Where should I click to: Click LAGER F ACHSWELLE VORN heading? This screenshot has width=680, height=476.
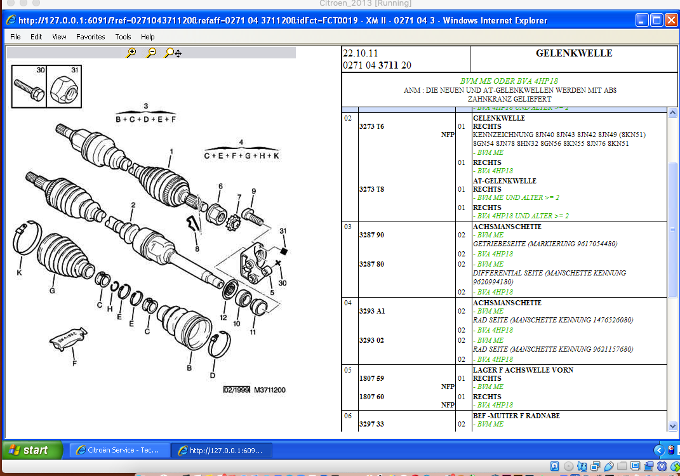point(523,370)
